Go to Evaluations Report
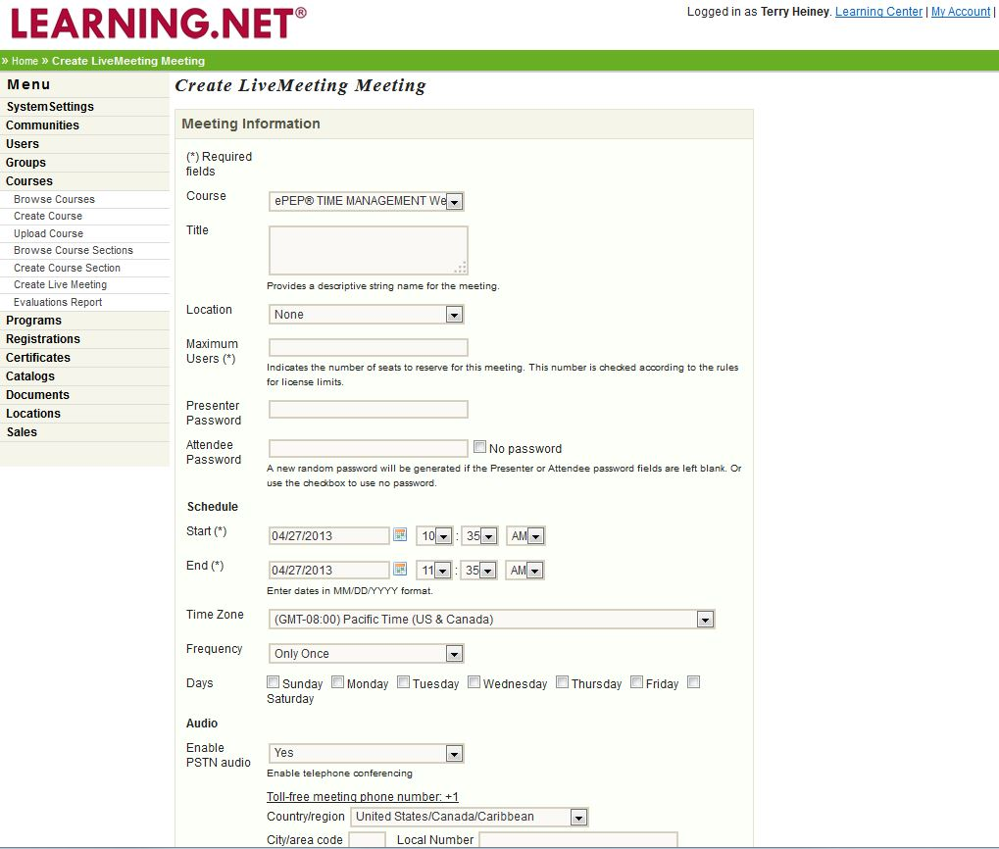Screen dimensions: 999x849 coord(58,303)
